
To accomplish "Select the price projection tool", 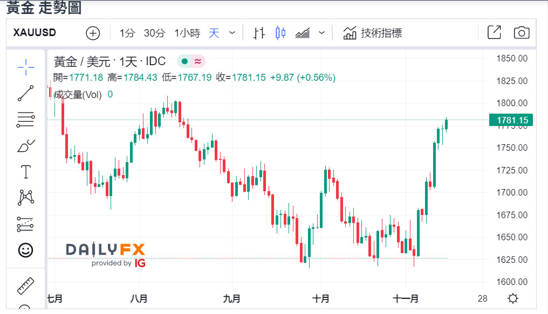I will coord(26,224).
